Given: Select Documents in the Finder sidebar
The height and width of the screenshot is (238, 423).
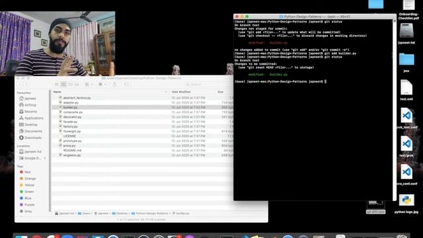Looking at the screenshot, I should 31,131.
